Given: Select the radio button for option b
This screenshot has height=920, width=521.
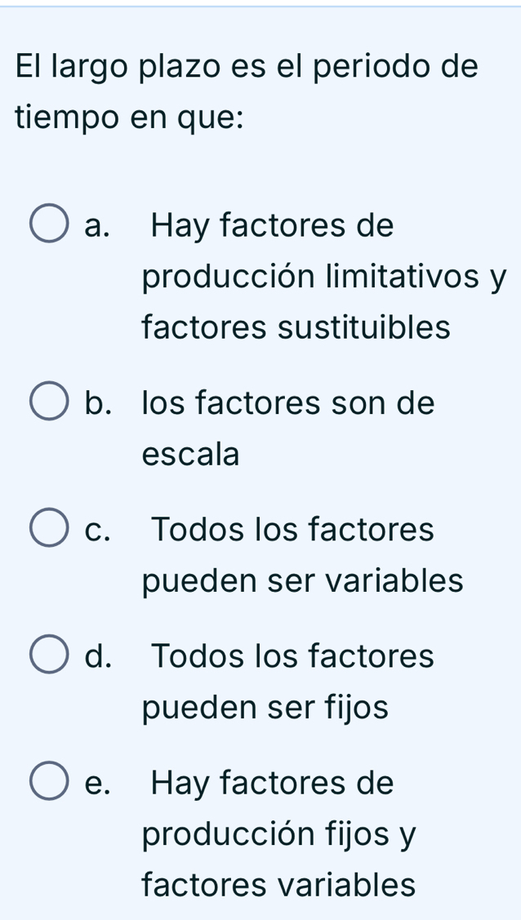Looking at the screenshot, I should pyautogui.click(x=47, y=399).
